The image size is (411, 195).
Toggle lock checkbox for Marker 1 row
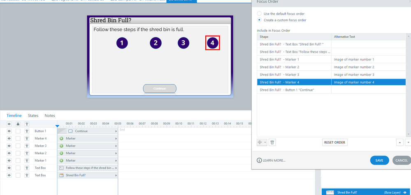point(18,160)
